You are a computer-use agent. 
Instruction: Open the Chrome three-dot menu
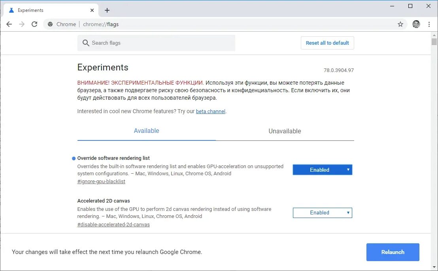coord(429,25)
